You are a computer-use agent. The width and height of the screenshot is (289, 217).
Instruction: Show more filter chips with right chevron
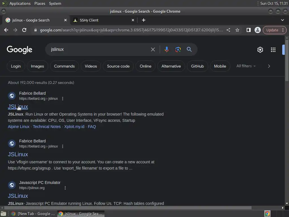[269, 66]
